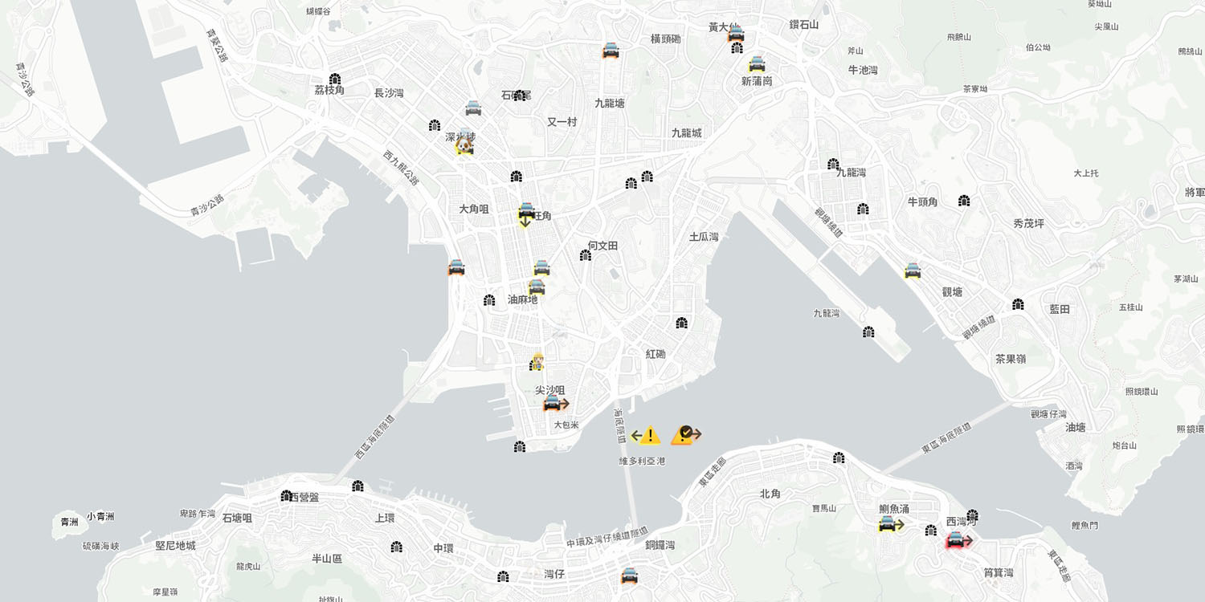Click the police car marker above 新蒲崗

(757, 64)
